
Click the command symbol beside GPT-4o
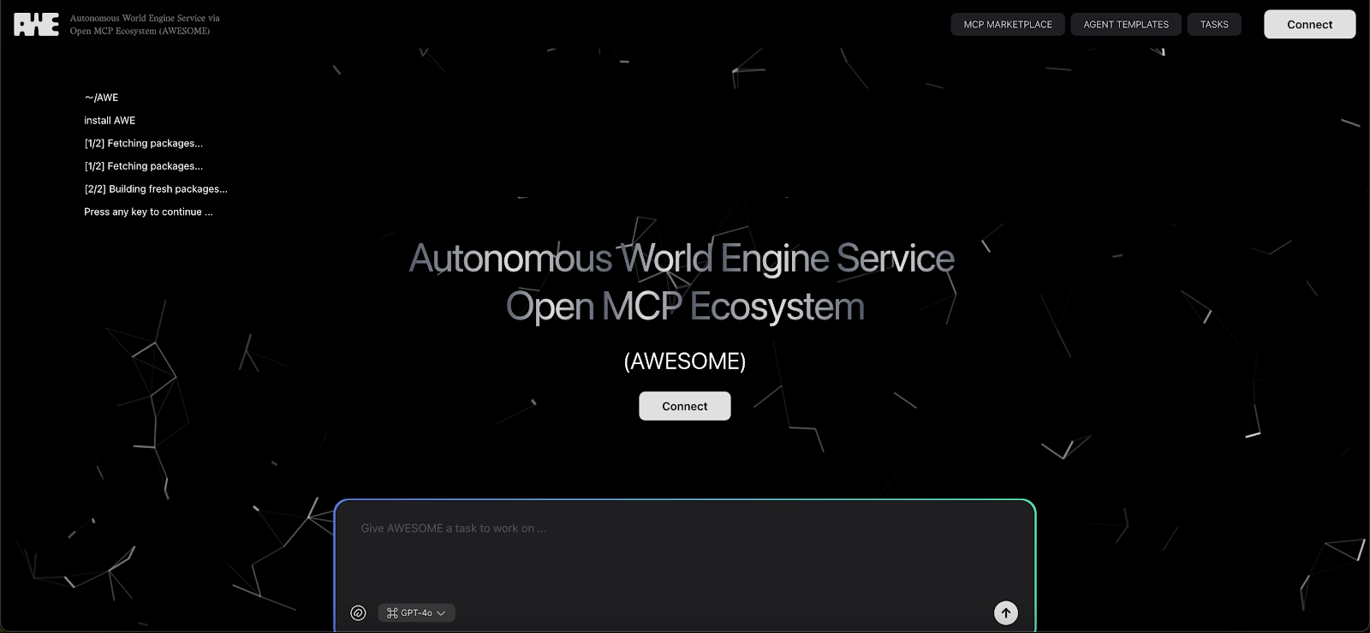click(392, 613)
